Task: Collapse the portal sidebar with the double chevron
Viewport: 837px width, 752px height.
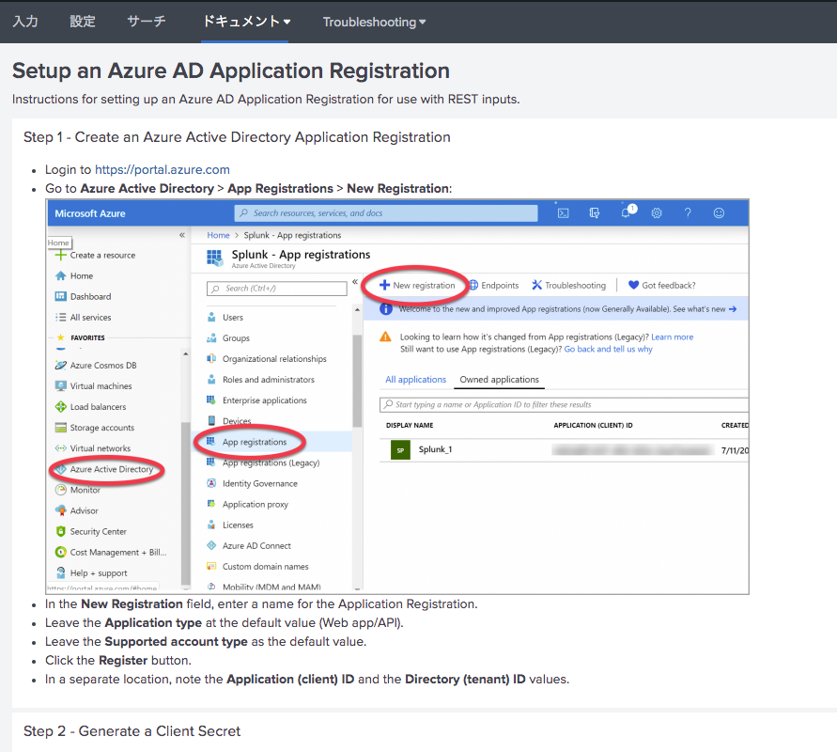Action: (184, 236)
